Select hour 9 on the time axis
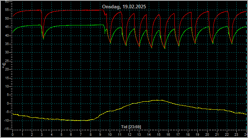248x138 pixels. (x=100, y=135)
